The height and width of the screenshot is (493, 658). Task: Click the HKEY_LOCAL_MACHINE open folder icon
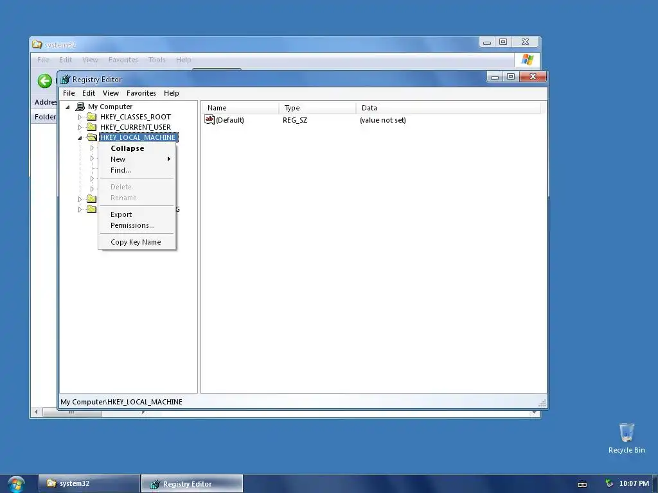[x=91, y=137]
